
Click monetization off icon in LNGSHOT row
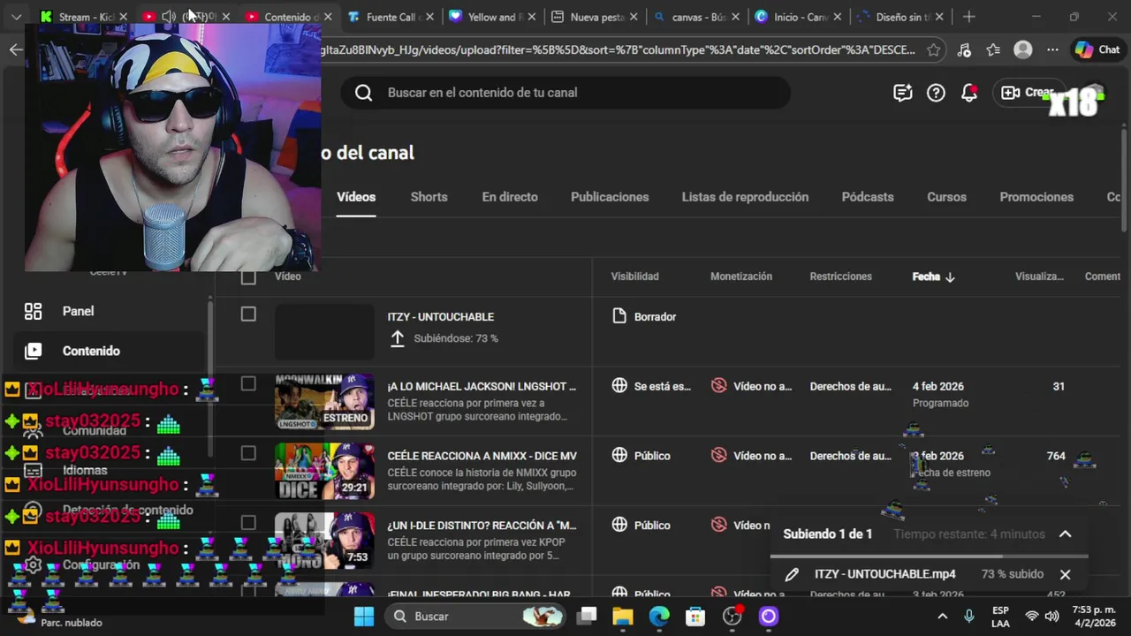point(719,386)
